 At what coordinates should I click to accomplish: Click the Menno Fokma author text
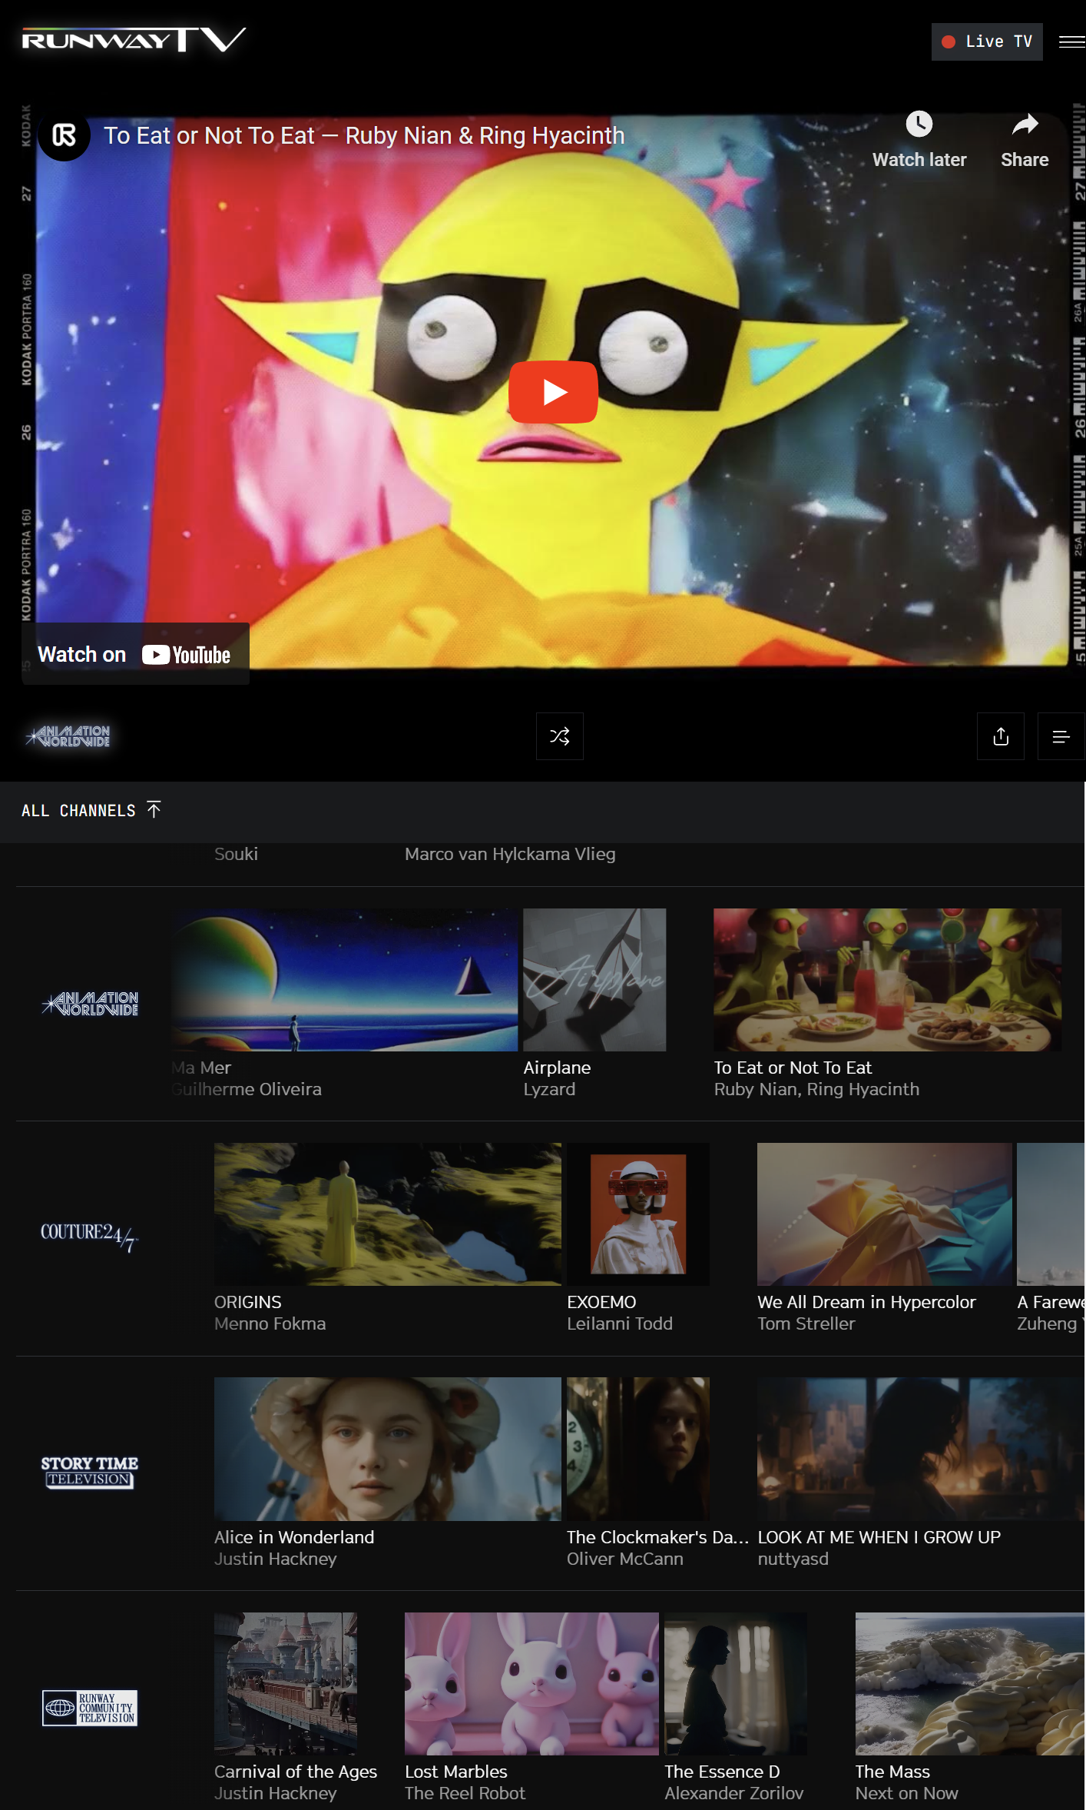pyautogui.click(x=270, y=1323)
